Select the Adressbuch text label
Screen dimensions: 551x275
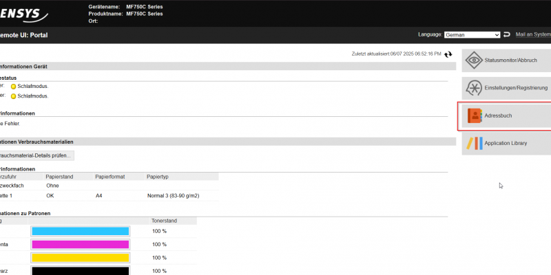tap(498, 116)
